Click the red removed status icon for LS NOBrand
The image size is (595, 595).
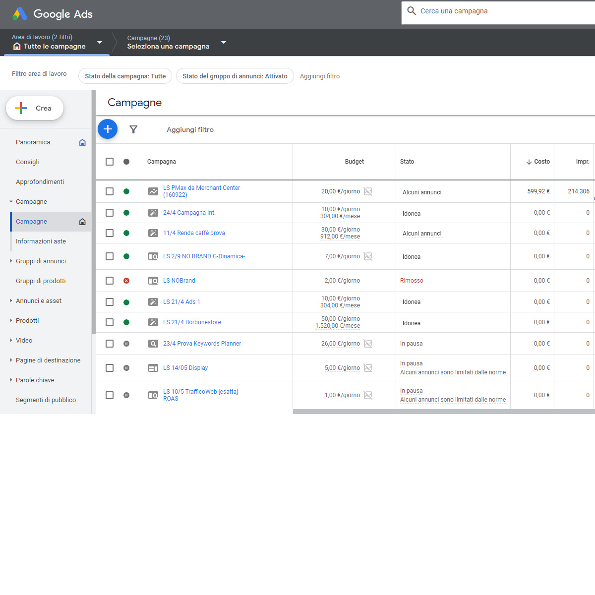[126, 281]
